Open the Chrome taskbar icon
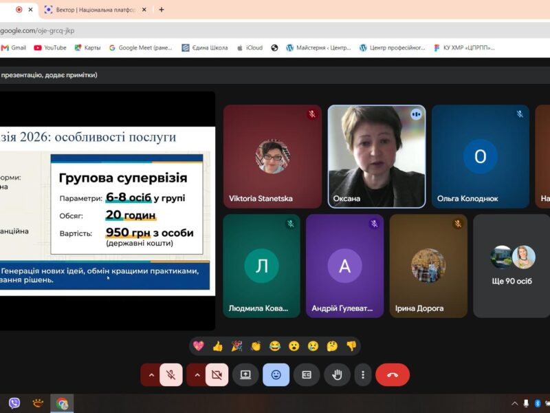This screenshot has height=413, width=550. [x=62, y=403]
